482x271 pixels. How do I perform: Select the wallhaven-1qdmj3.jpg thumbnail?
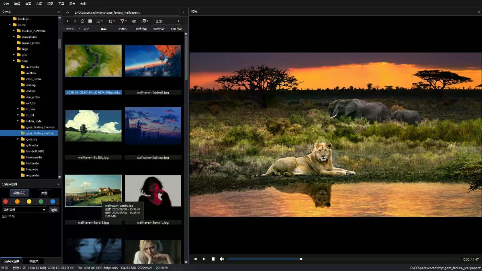coord(153,61)
